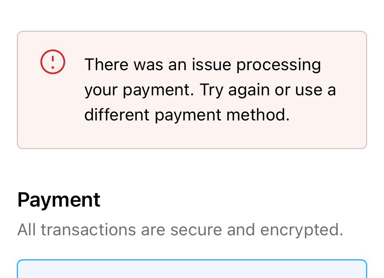384x278 pixels.
Task: Tap the word 'processing' in the error message
Action: [x=278, y=65]
